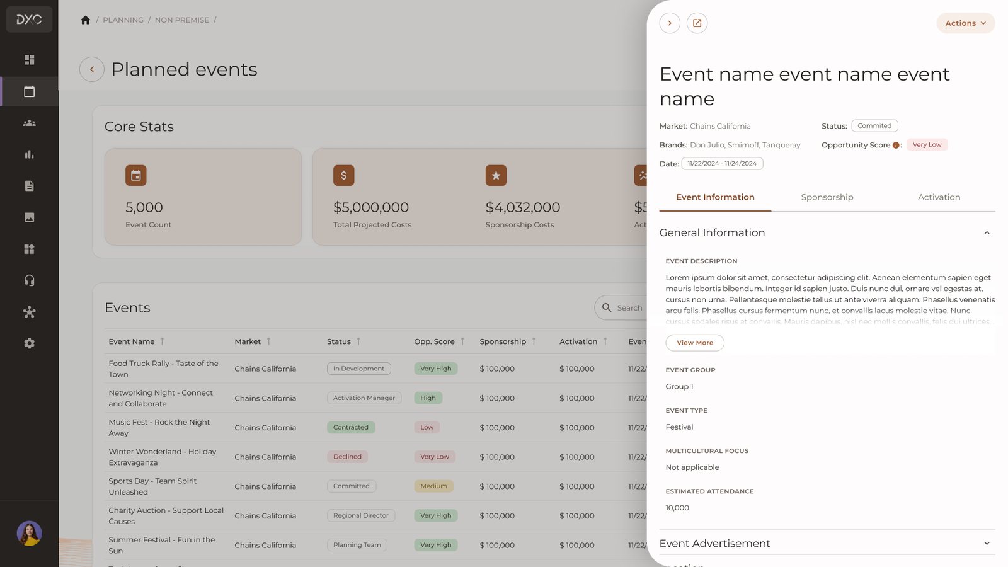Click the View More button
The width and height of the screenshot is (1008, 567).
coord(695,343)
